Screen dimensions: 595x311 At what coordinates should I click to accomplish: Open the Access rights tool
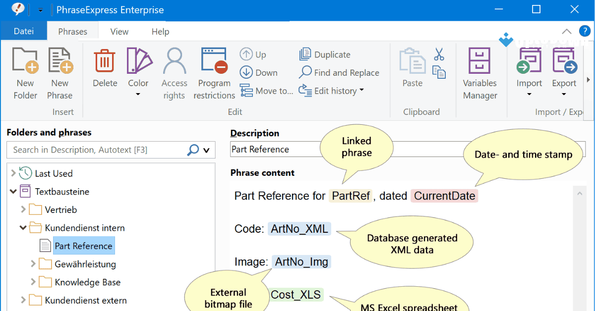(x=174, y=61)
